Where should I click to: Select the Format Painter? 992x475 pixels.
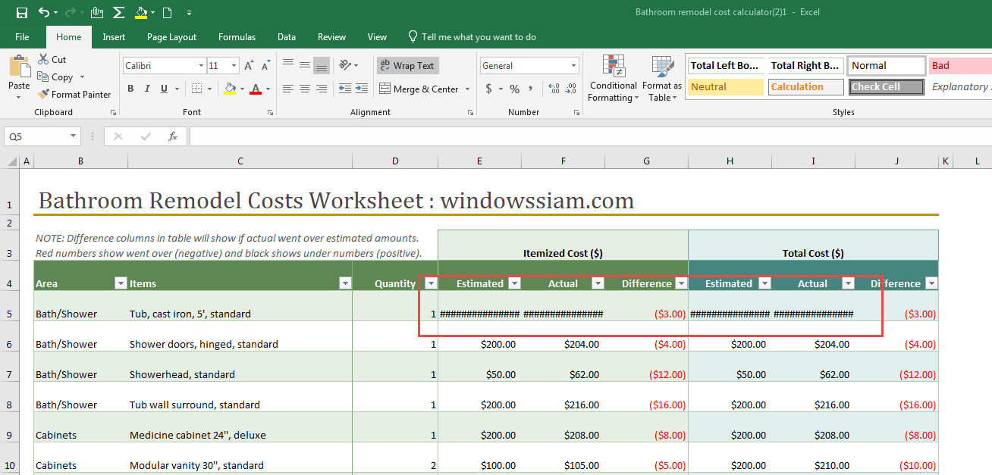[x=74, y=94]
